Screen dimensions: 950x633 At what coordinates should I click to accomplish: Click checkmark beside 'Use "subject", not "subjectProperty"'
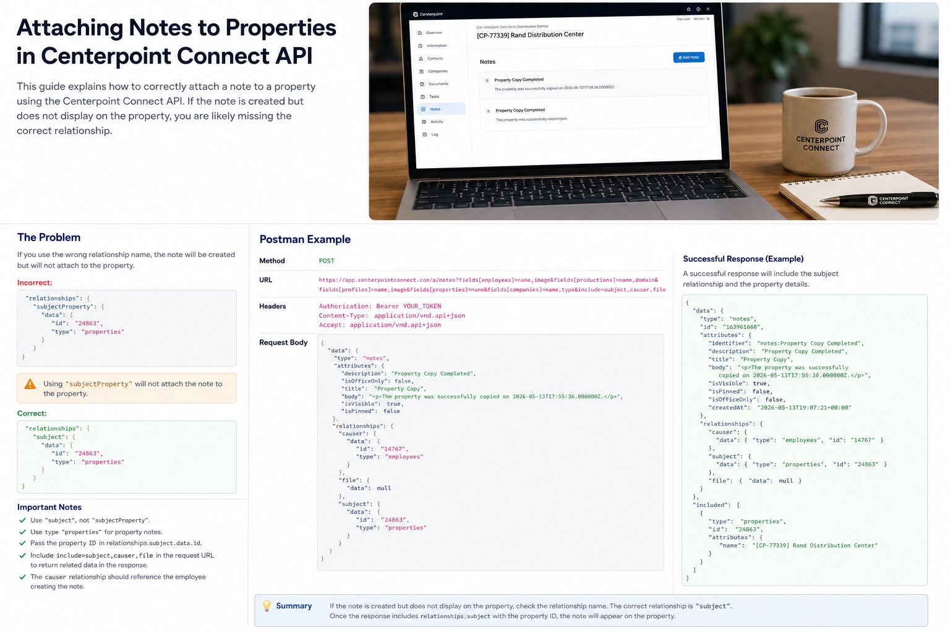(x=23, y=520)
